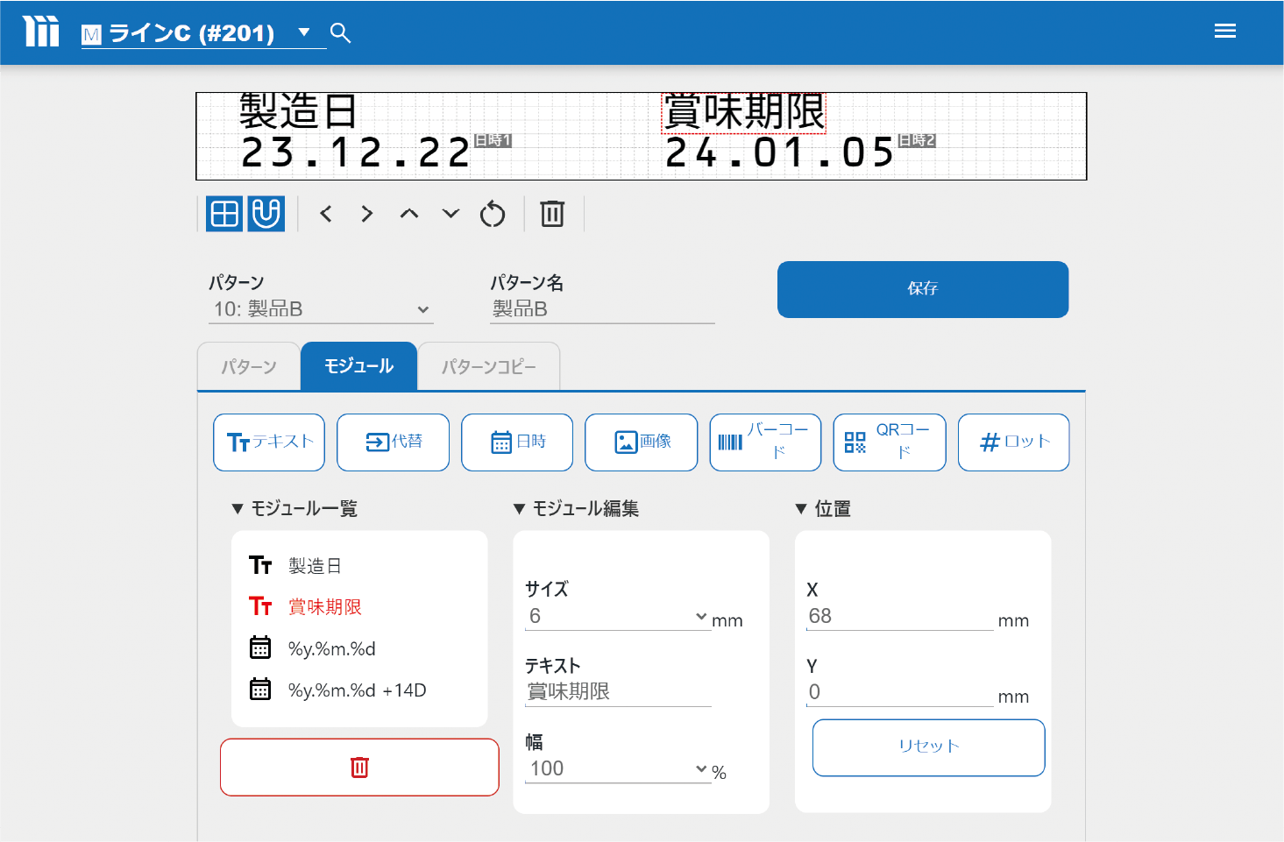Screen dimensions: 1284x842
Task: Switch to the パターンコピー tab
Action: [x=488, y=367]
